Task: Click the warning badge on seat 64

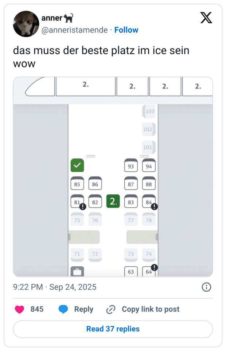Action: pos(154,267)
